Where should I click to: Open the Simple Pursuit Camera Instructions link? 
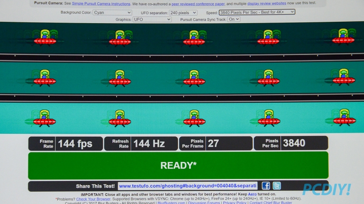101,4
